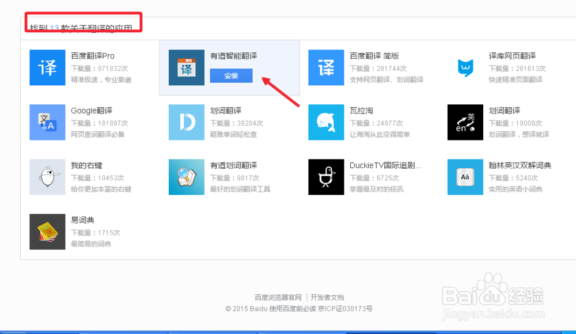Click 下载量：39204次 text

237,123
